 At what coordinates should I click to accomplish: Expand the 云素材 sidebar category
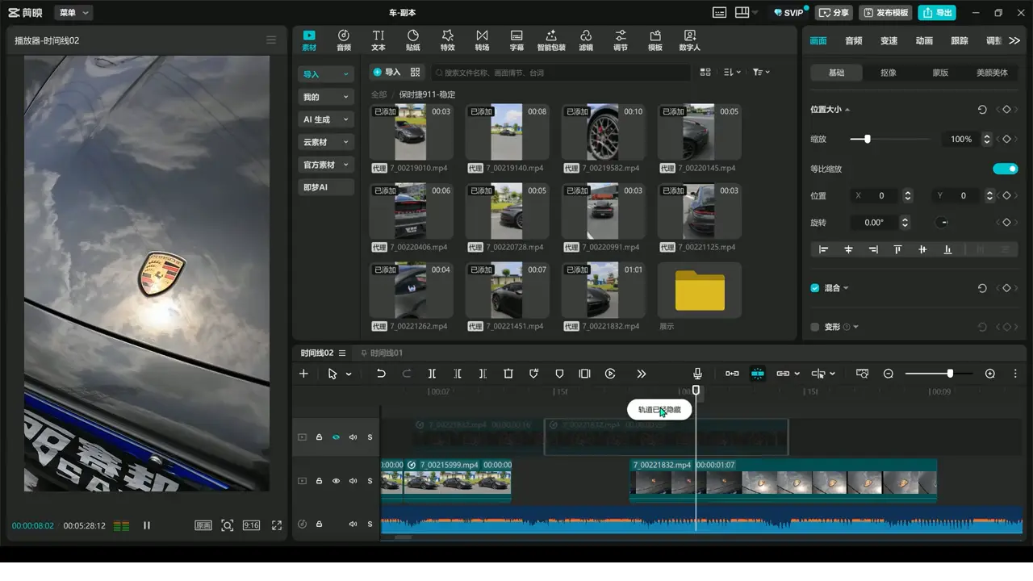[x=326, y=142]
